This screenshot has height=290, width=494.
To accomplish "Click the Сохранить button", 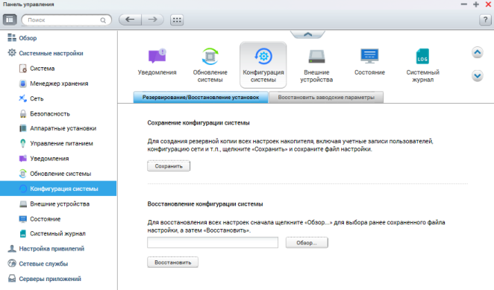I will (169, 166).
